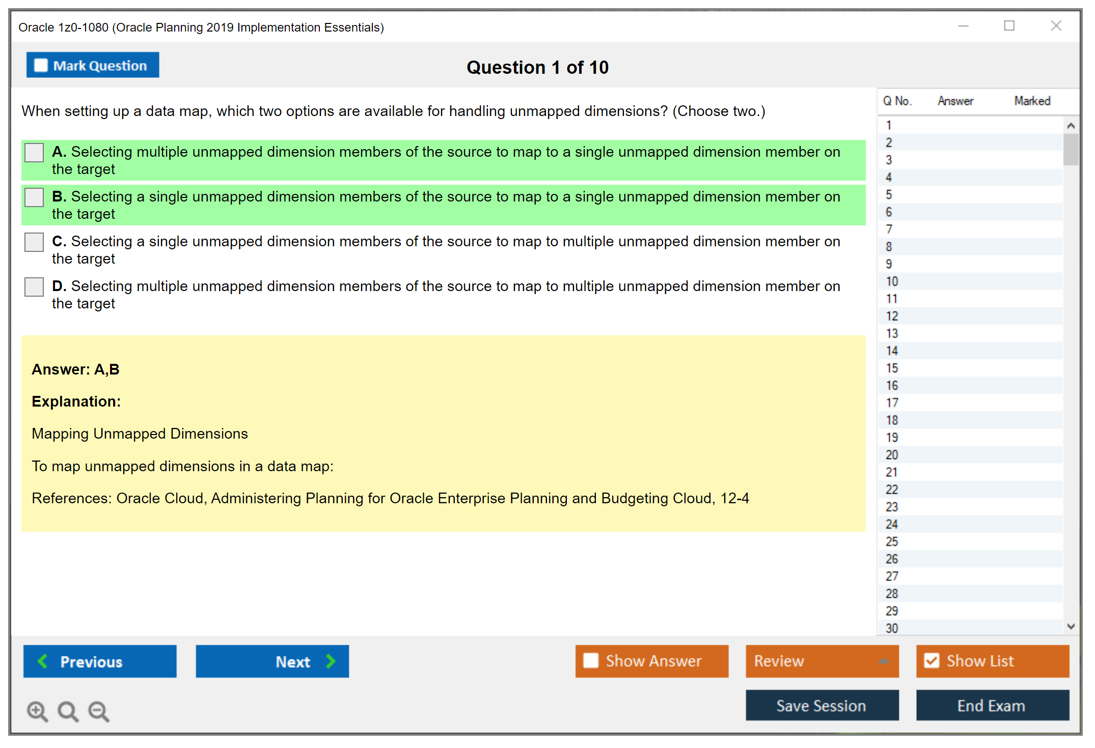Screen dimensions: 1095x748
Task: Check answer option D
Action: coord(34,286)
